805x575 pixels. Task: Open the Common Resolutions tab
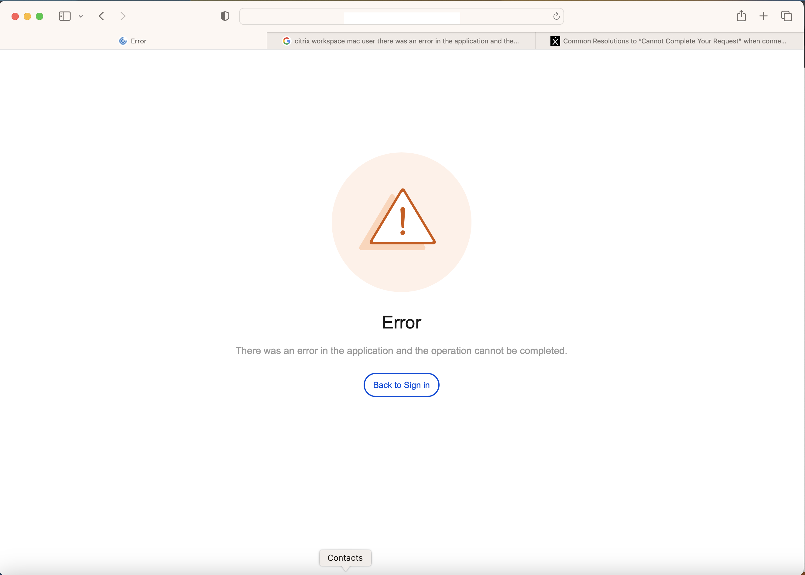click(669, 41)
